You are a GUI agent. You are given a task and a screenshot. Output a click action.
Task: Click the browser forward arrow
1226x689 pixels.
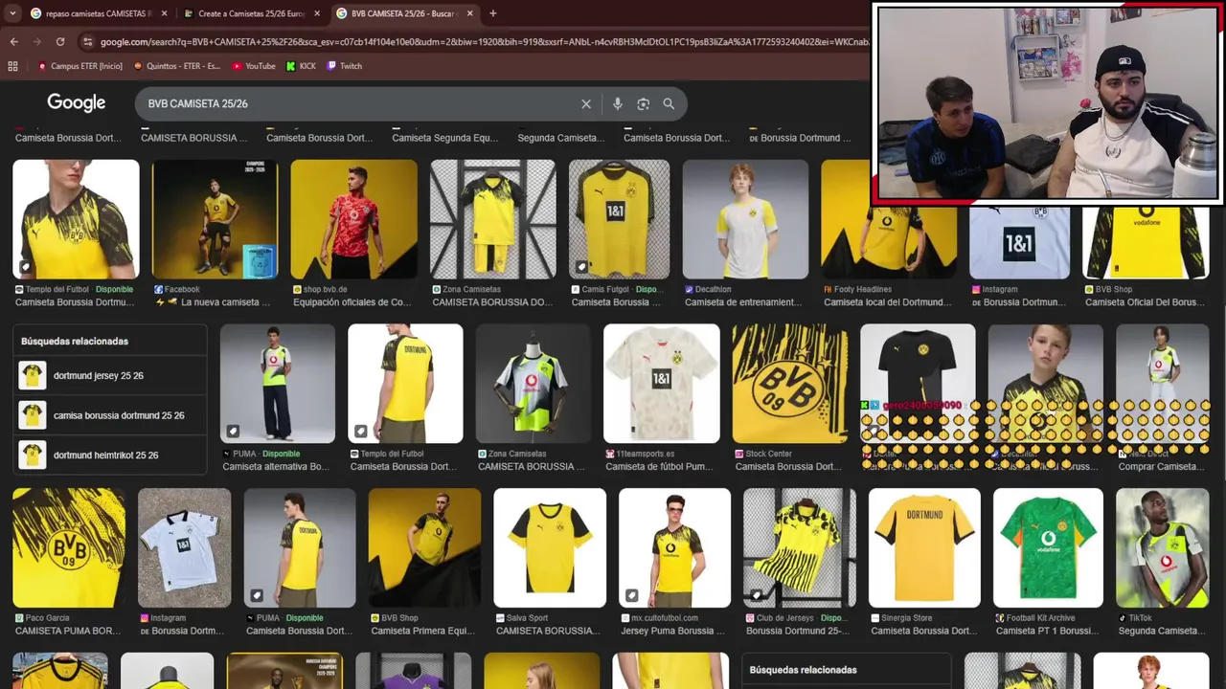pos(36,41)
